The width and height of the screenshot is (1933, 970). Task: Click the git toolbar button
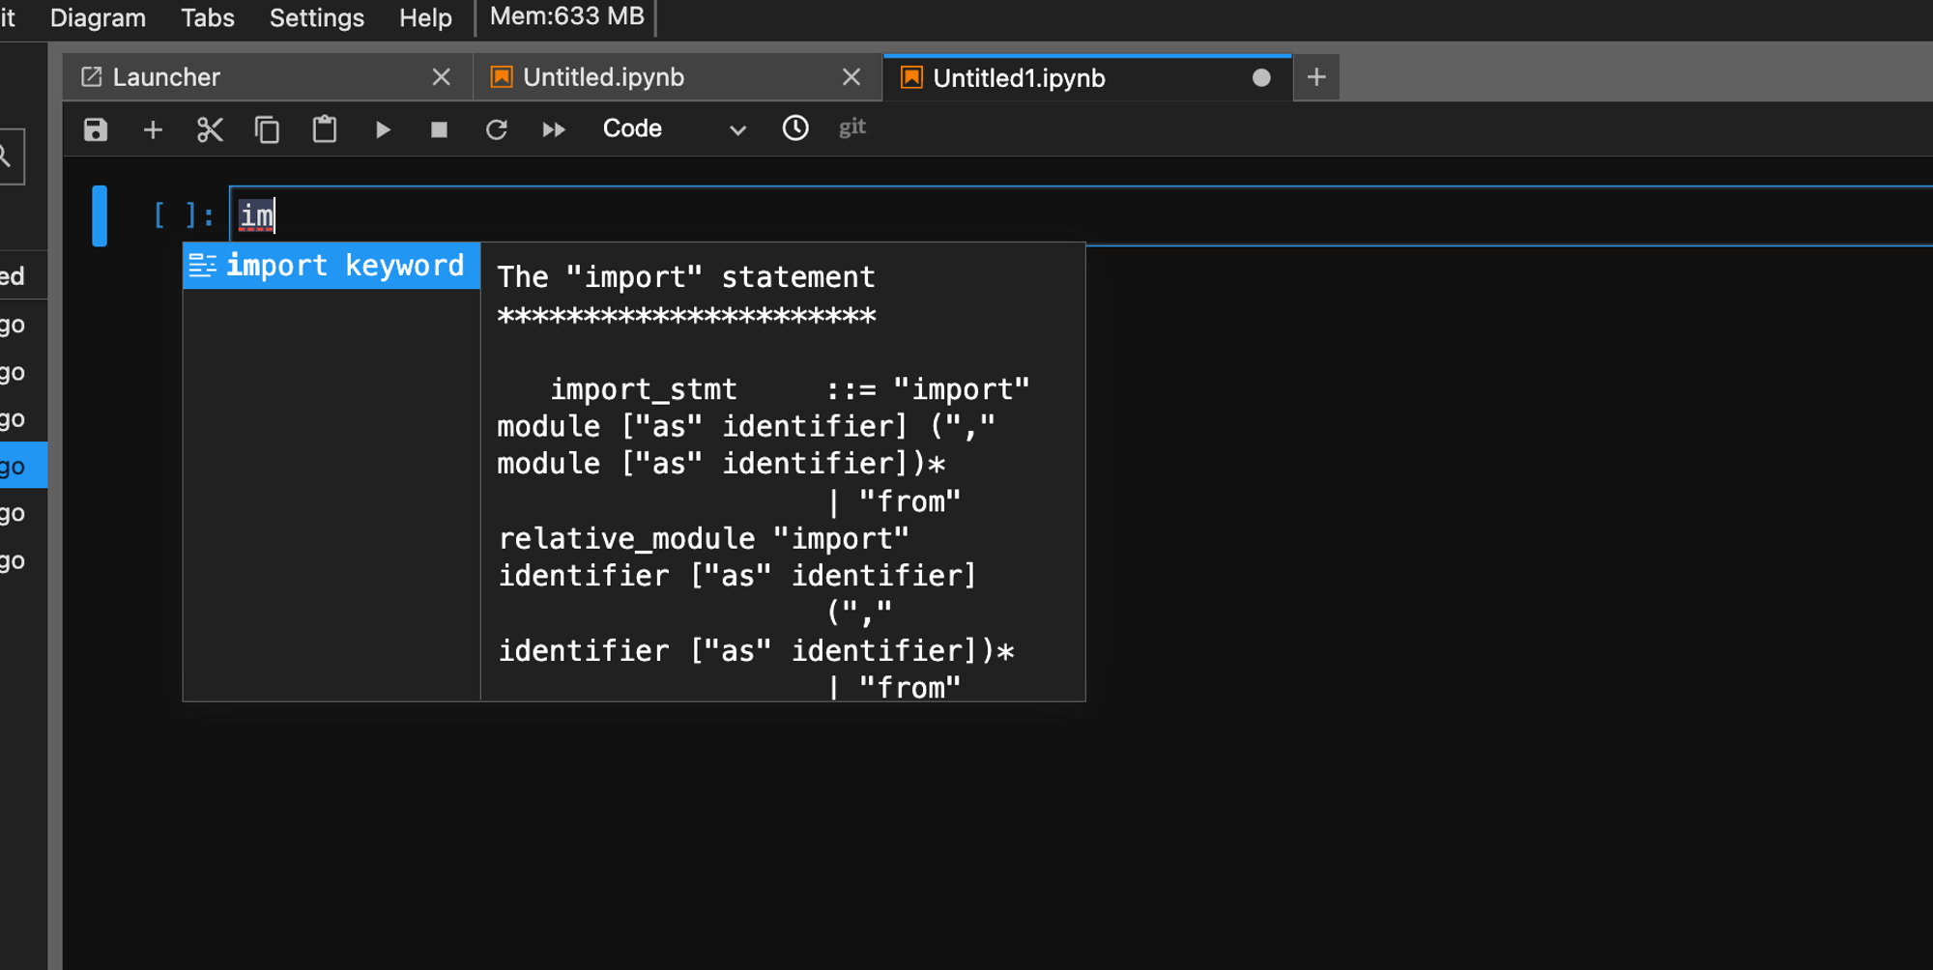[851, 128]
